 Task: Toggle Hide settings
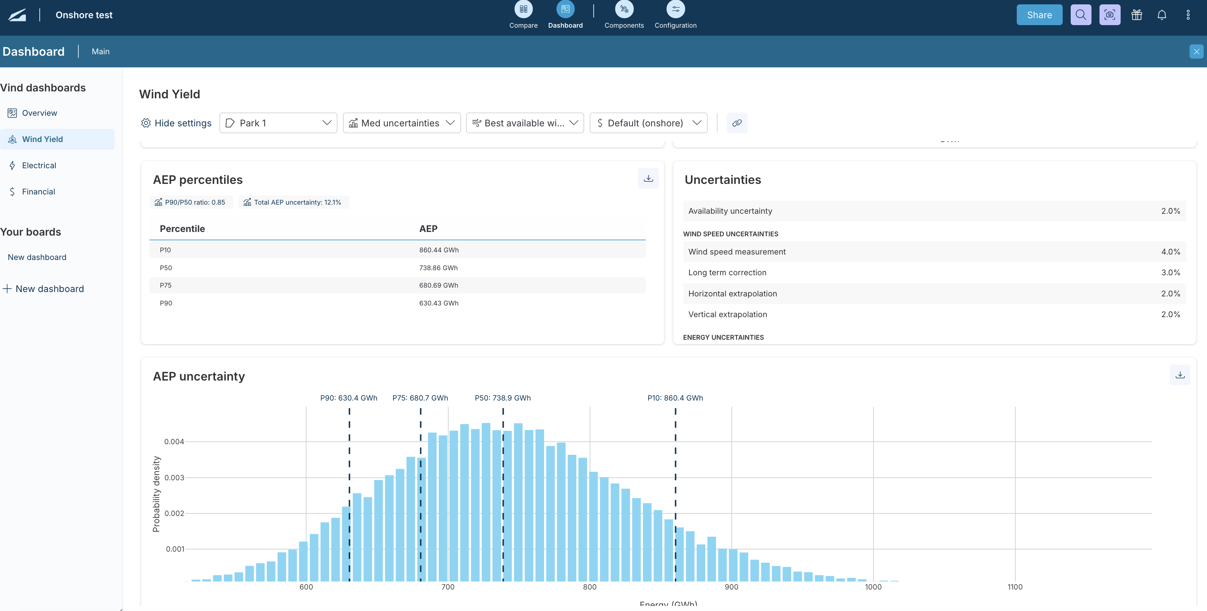pyautogui.click(x=176, y=123)
